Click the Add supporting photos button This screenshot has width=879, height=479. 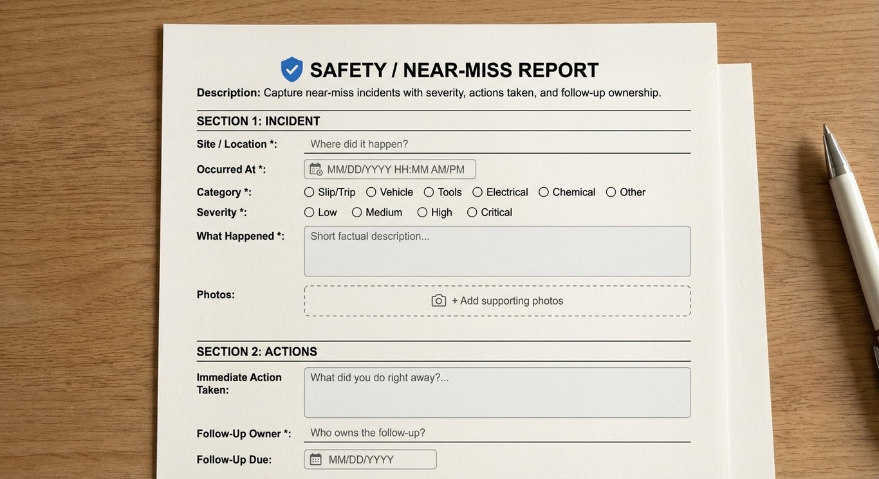tap(497, 300)
